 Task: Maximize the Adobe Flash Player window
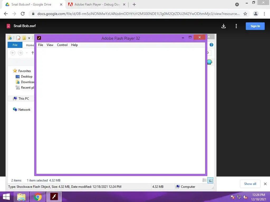pos(190,37)
